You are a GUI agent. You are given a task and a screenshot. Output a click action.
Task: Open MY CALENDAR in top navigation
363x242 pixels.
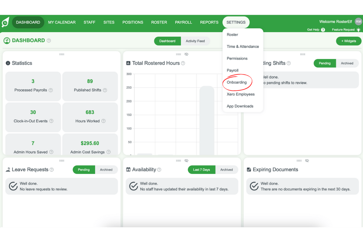(62, 22)
